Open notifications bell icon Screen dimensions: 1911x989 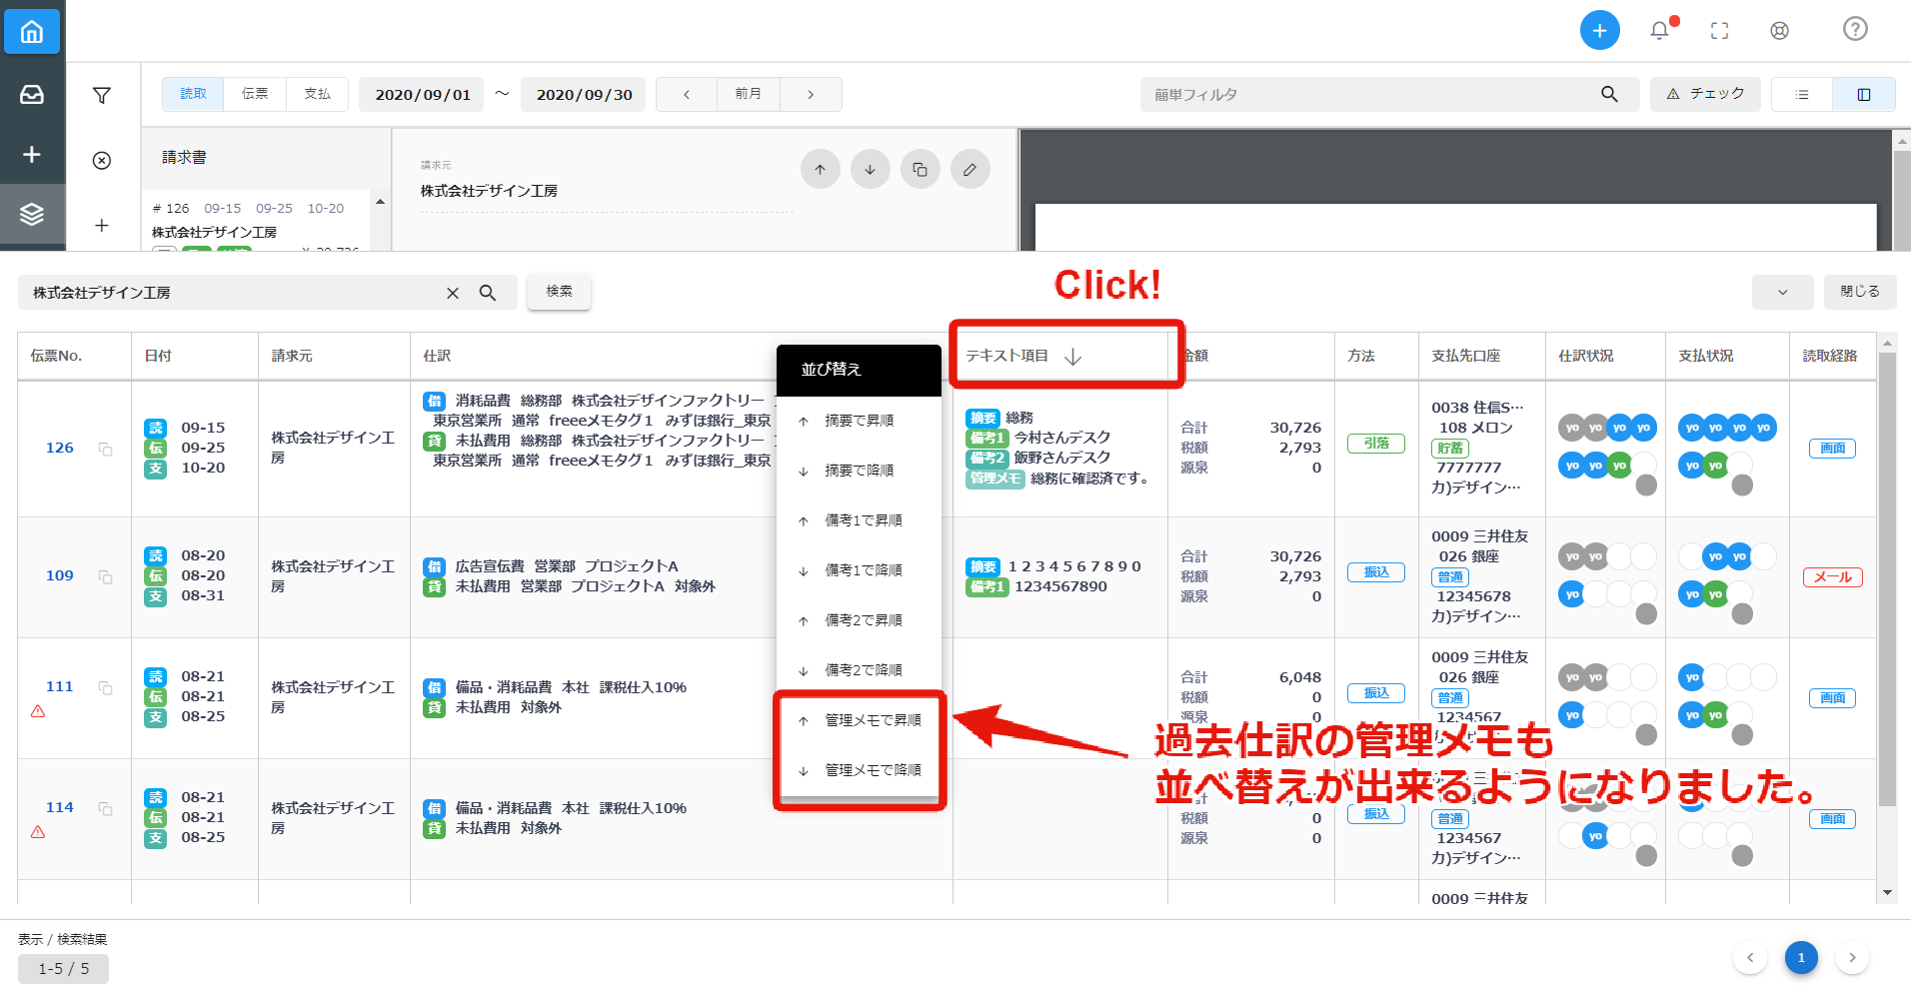pos(1659,31)
